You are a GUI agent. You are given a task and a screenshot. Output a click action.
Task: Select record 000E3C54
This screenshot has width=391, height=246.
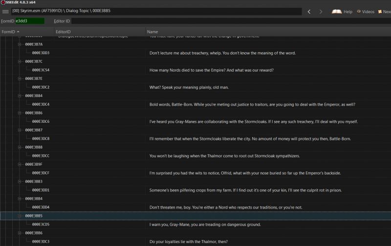coord(41,70)
